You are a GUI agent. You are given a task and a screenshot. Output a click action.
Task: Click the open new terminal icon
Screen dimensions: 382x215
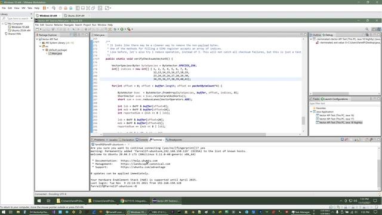point(342,140)
